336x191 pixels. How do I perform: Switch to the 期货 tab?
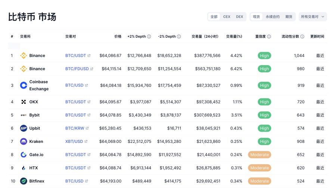tap(289, 17)
